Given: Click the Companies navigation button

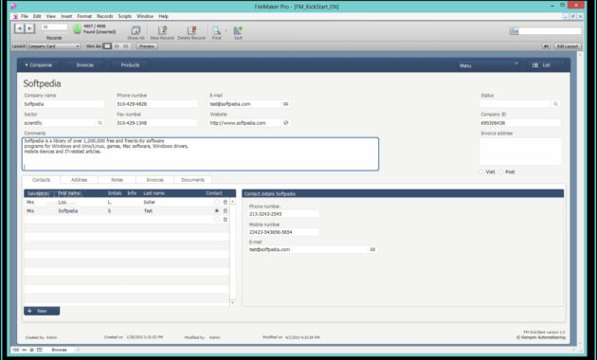Looking at the screenshot, I should point(39,65).
